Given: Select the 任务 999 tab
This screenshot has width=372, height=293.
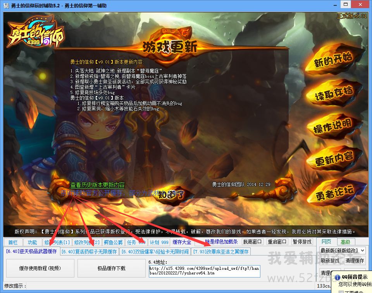Looking at the screenshot, I should pyautogui.click(x=136, y=242).
